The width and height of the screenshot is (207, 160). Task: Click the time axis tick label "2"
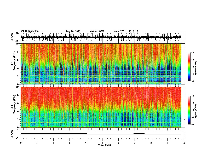(x=53, y=143)
